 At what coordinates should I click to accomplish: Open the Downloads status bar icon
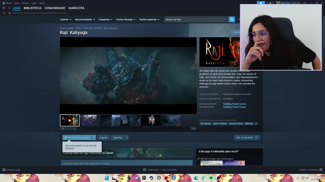click(144, 170)
